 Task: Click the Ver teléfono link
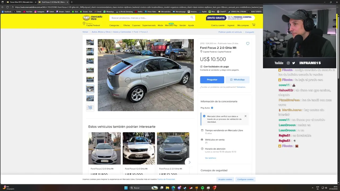(x=210, y=158)
